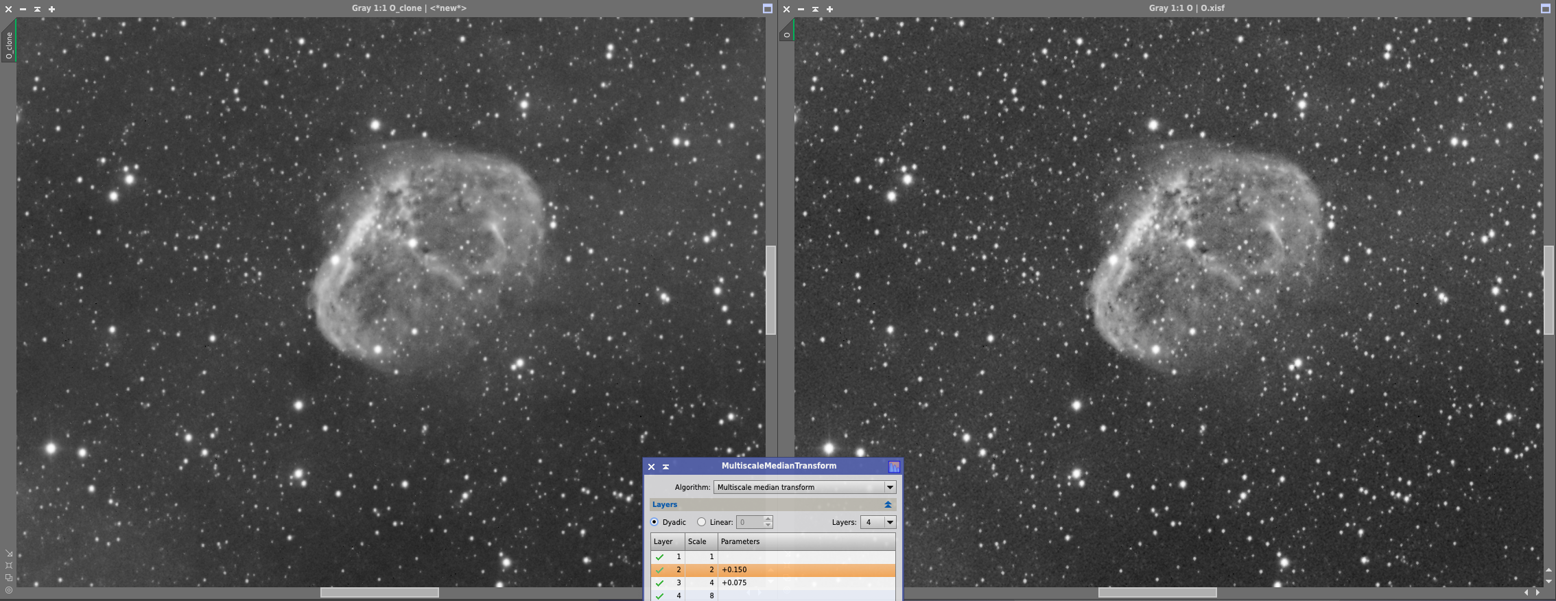Viewport: 1556px width, 601px height.
Task: Click the overlapping squares icon in O_clone window
Action: click(9, 578)
